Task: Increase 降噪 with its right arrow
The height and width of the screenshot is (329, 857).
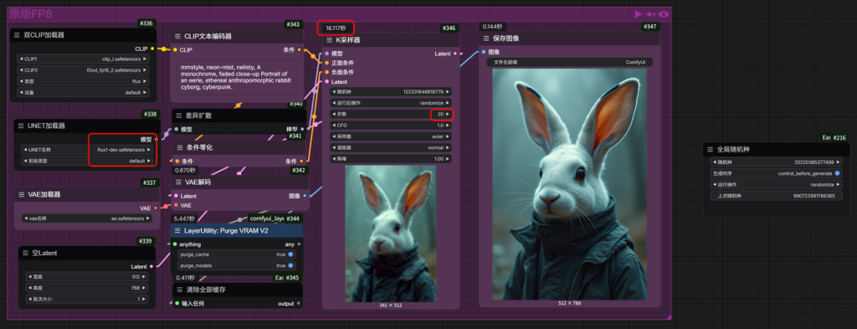Action: [x=449, y=159]
